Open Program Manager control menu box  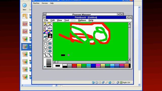tap(45, 14)
